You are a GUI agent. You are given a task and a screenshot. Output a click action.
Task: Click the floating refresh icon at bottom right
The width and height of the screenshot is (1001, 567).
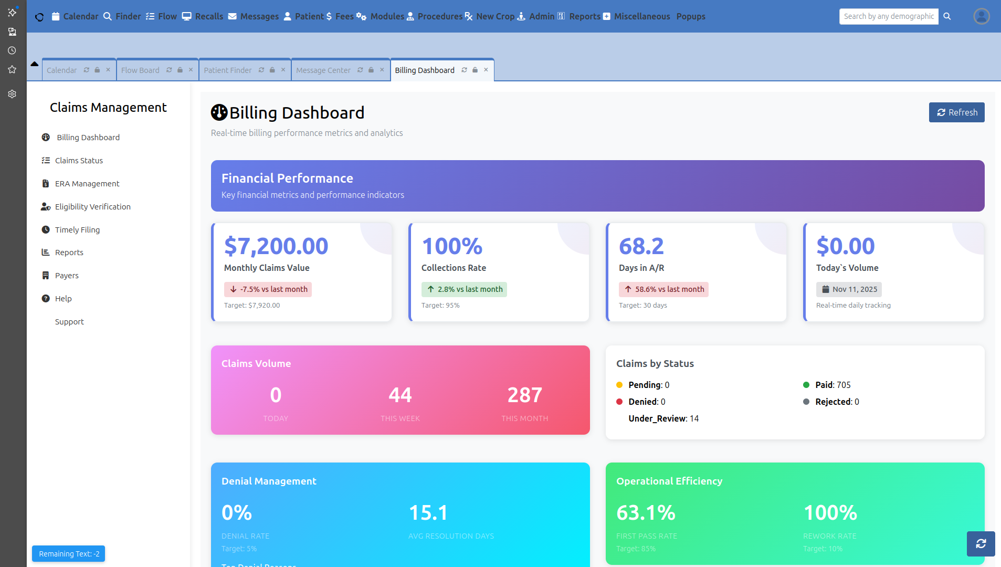tap(981, 543)
